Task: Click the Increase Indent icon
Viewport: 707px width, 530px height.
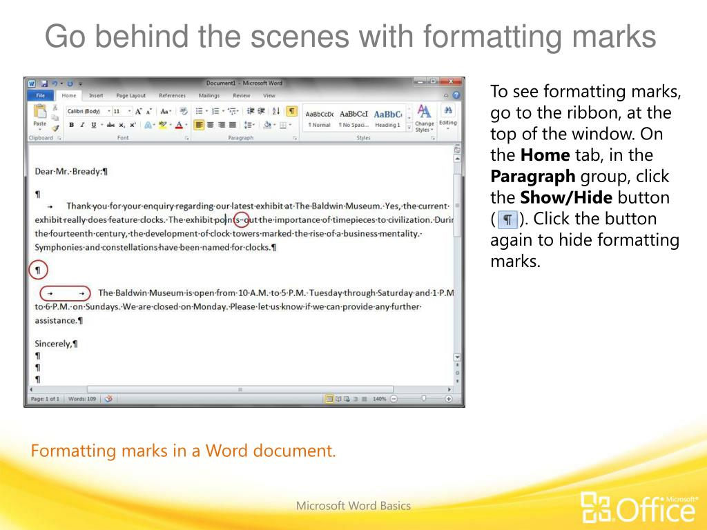Action: coord(261,111)
